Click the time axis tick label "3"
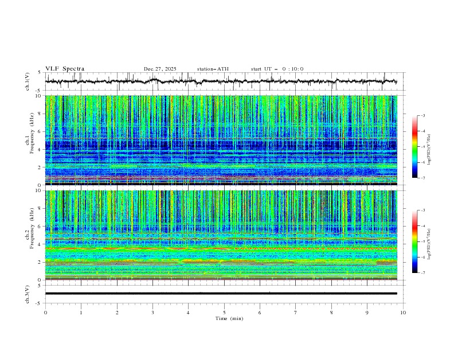This screenshot has height=351, width=454. 152,313
